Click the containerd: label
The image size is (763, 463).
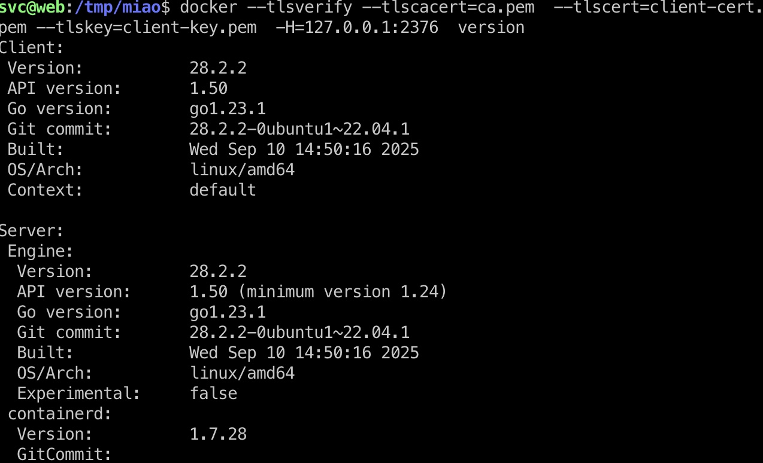(60, 415)
